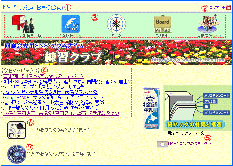Open the LINEスタンプ creator topic

pyautogui.click(x=43, y=87)
